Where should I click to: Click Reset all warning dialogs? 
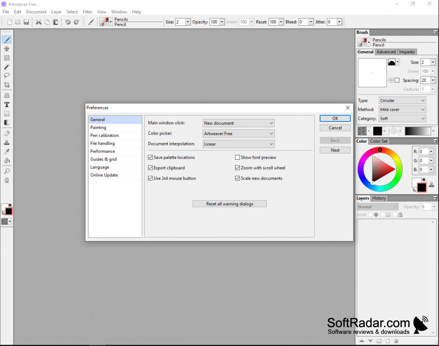tap(229, 204)
